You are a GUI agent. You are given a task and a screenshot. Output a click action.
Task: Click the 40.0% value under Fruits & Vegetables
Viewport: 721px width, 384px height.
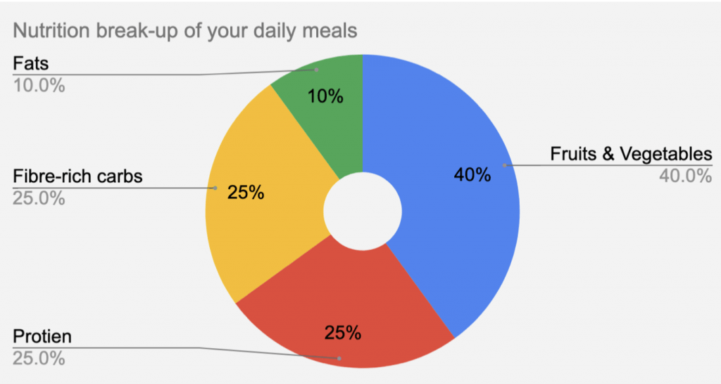[685, 176]
